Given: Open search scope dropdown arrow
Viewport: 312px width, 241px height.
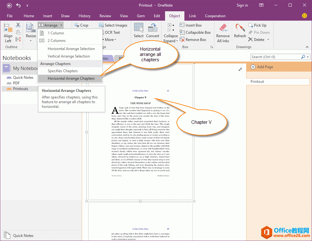Looking at the screenshot, I should 308,57.
